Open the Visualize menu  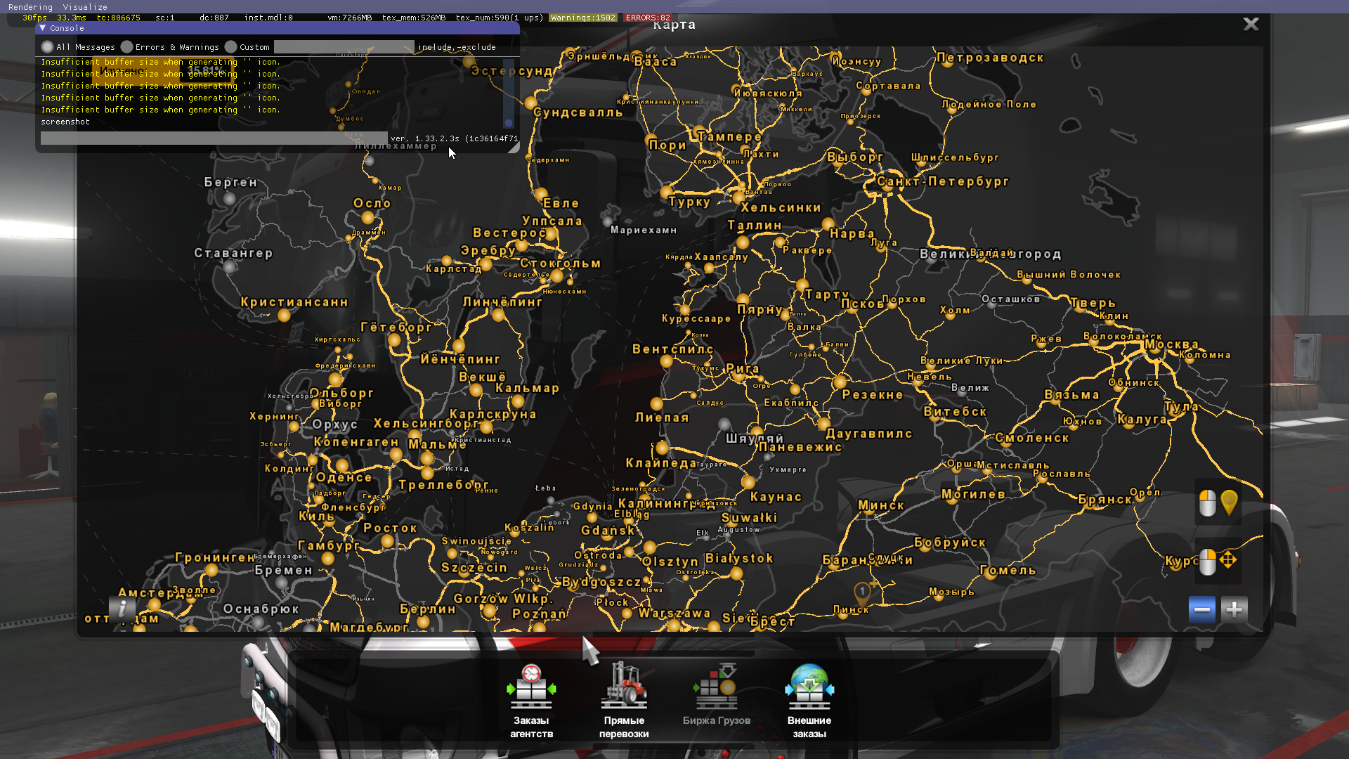pyautogui.click(x=85, y=7)
